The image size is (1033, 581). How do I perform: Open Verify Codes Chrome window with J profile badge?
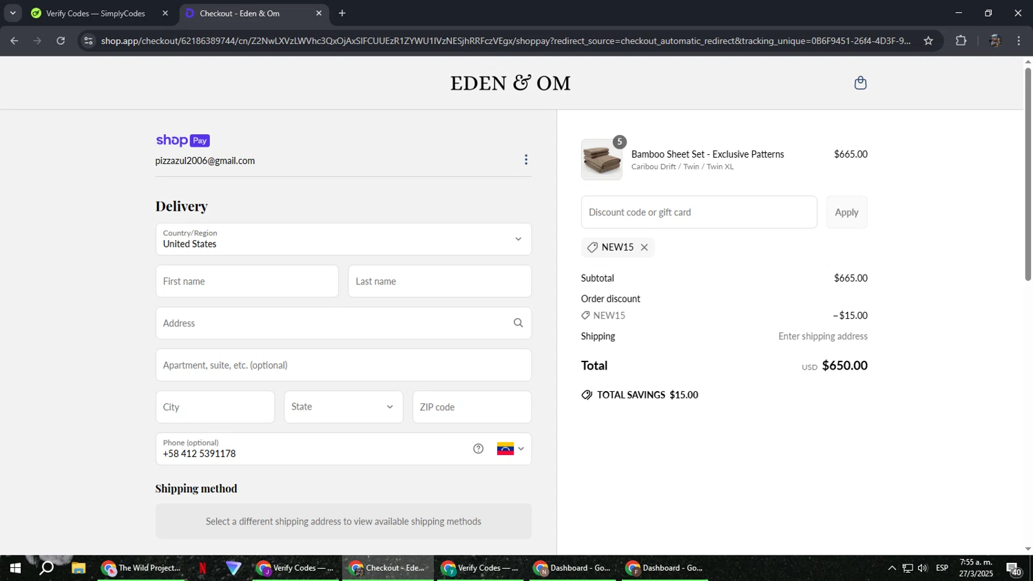click(296, 569)
